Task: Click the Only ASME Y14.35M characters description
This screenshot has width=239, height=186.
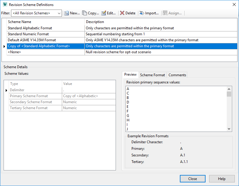Action: click(x=142, y=40)
